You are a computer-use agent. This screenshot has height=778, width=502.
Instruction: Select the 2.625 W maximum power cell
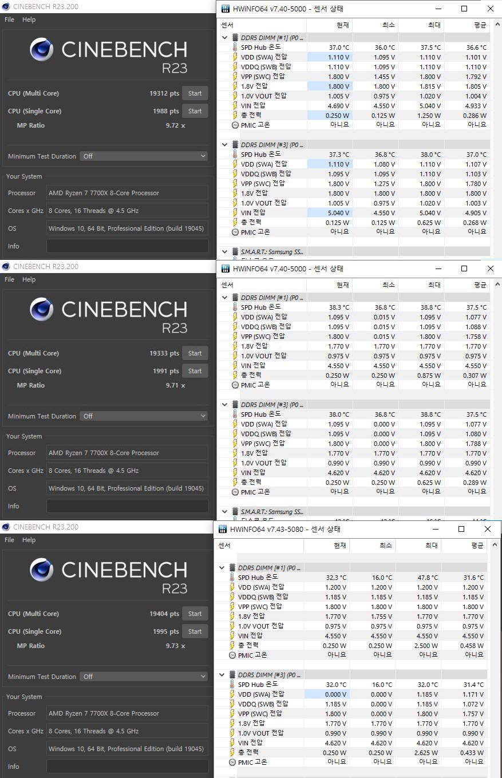coord(418,753)
